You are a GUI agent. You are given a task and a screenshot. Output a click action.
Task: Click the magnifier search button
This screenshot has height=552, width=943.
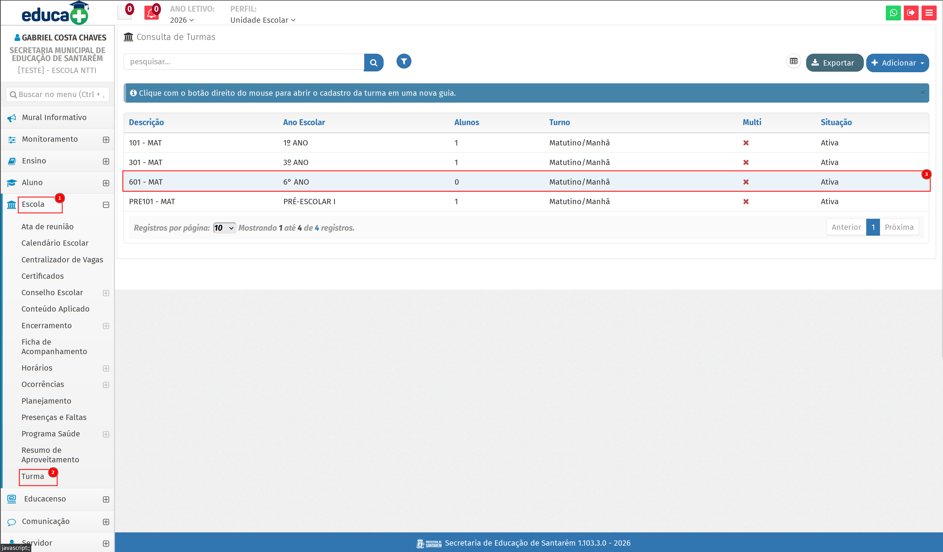click(x=374, y=62)
